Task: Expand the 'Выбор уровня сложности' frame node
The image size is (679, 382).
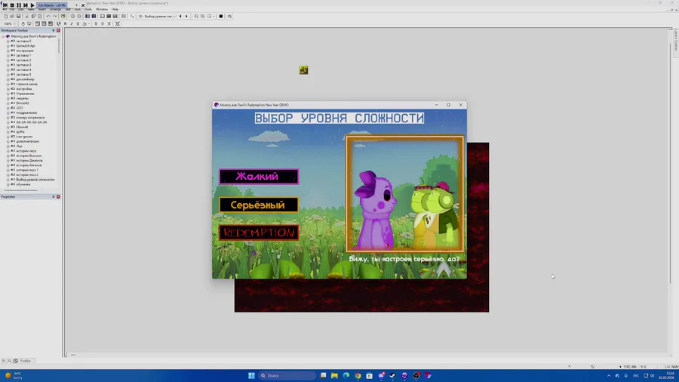Action: click(8, 180)
